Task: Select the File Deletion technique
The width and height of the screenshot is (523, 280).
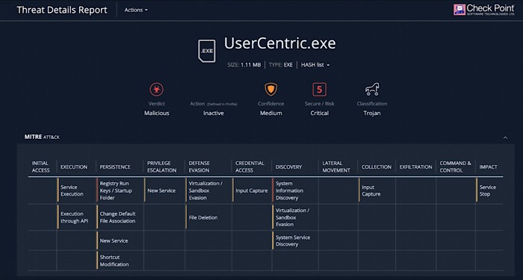Action: pyautogui.click(x=203, y=217)
